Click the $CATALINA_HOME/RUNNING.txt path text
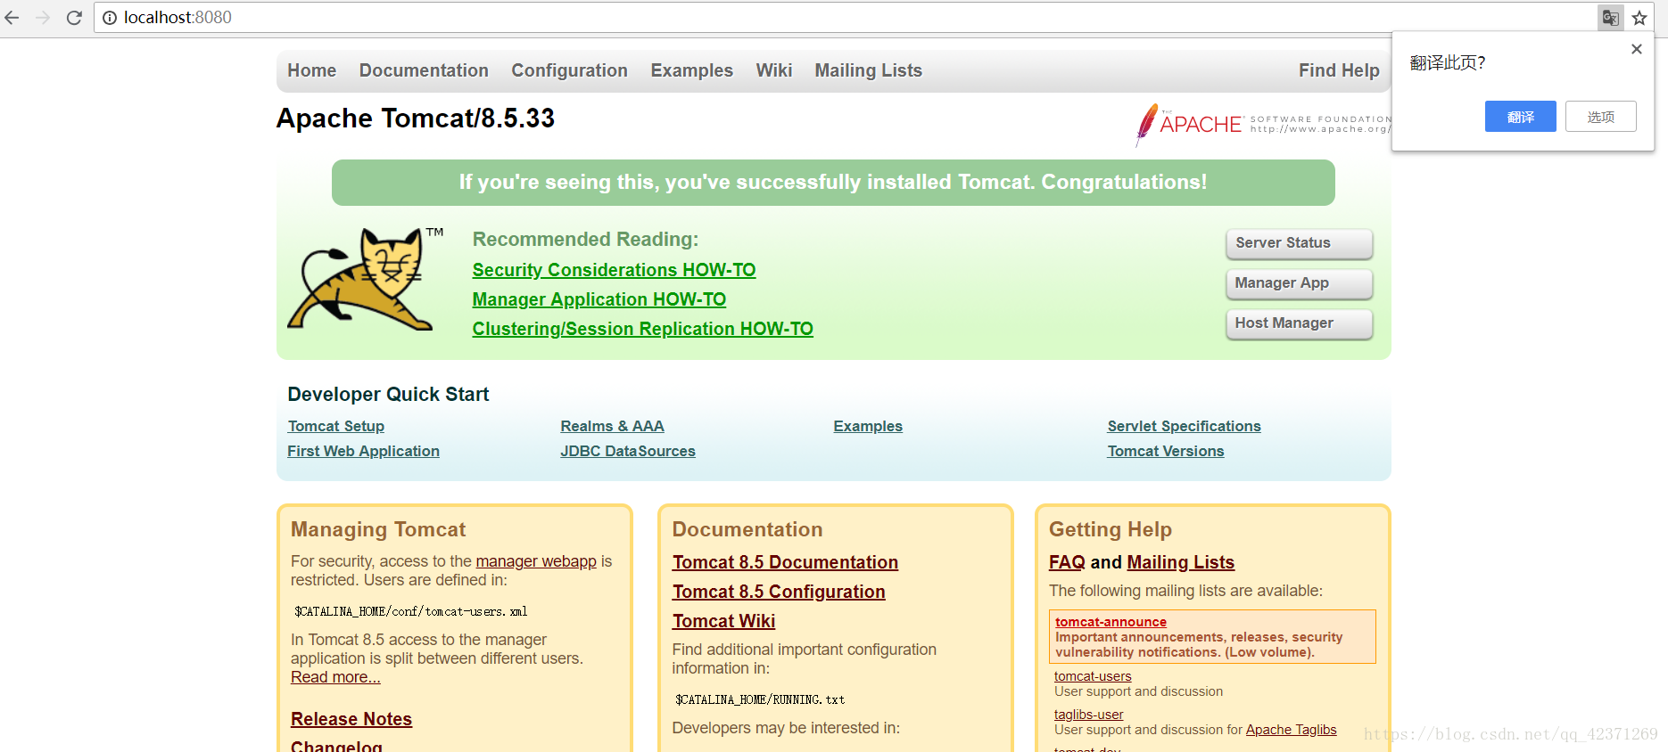Image resolution: width=1668 pixels, height=752 pixels. point(760,699)
